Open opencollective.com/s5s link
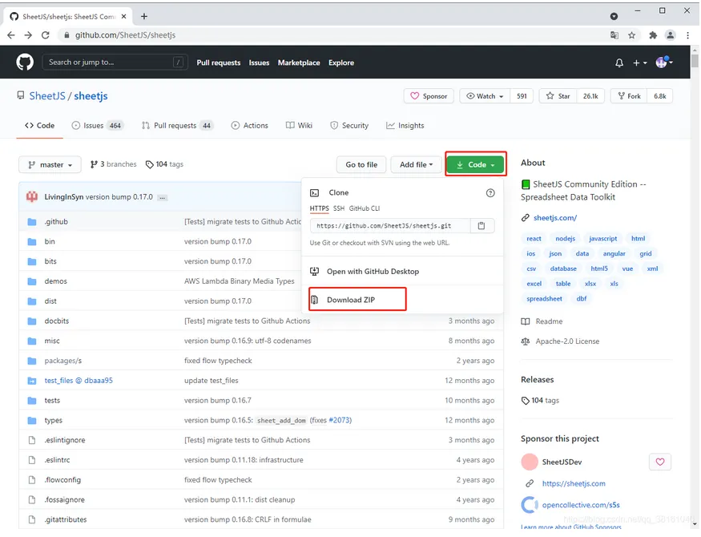701x537 pixels. pyautogui.click(x=581, y=505)
